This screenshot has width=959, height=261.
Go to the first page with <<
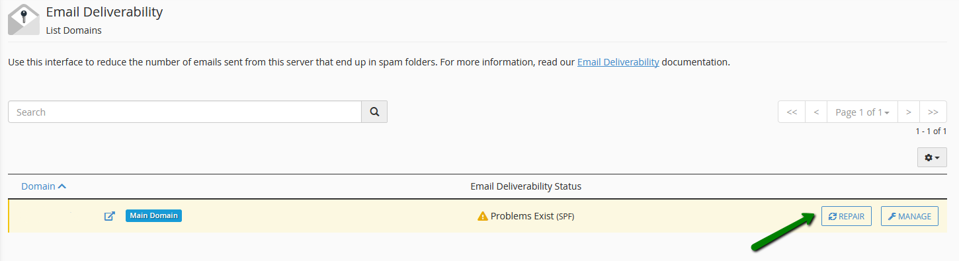792,112
